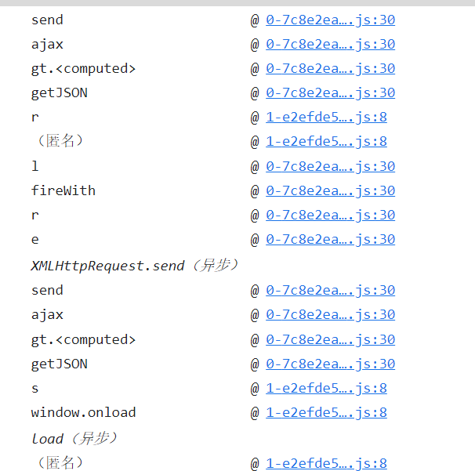
Task: Open source link beside the s frame
Action: pos(326,388)
